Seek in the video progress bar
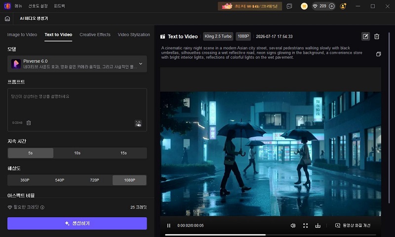Viewport: 395px width, 237px height. point(271,235)
